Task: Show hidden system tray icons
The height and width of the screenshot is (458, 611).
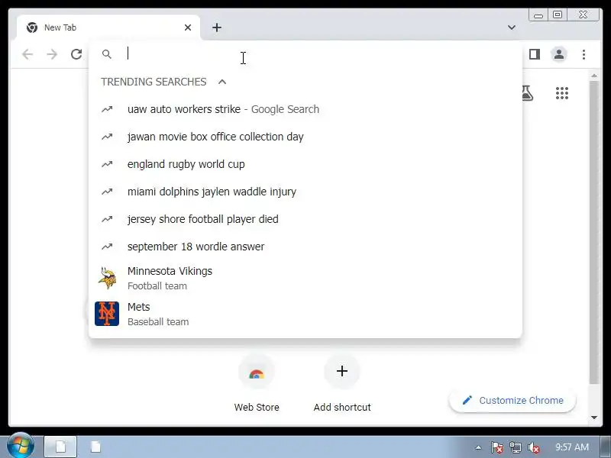Action: coord(478,447)
